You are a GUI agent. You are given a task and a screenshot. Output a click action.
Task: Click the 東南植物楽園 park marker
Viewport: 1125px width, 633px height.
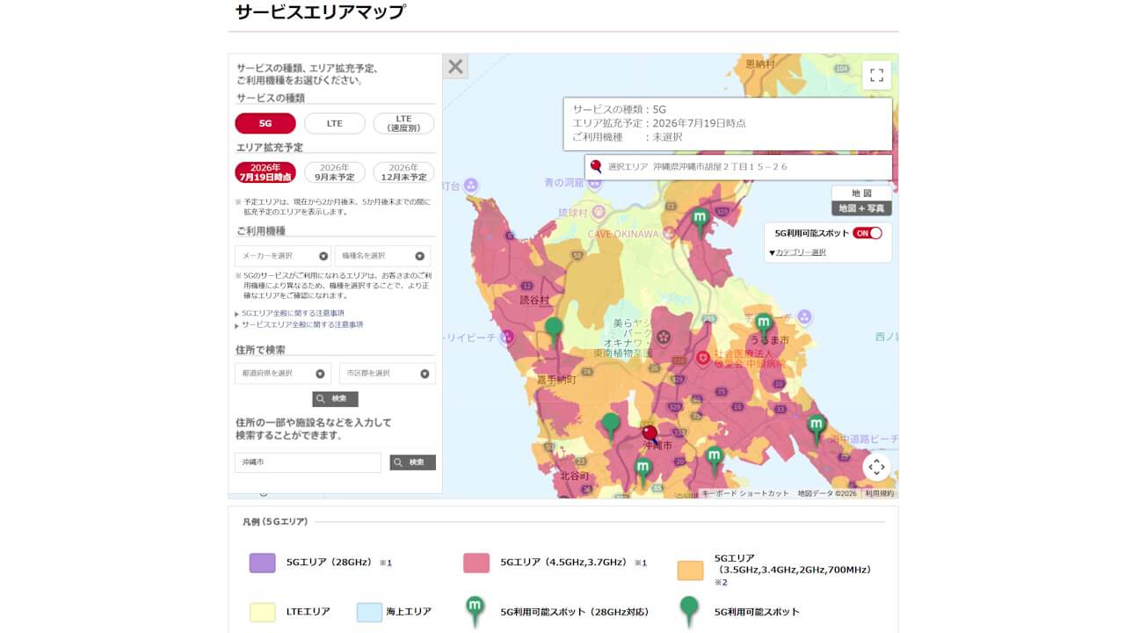(x=664, y=336)
